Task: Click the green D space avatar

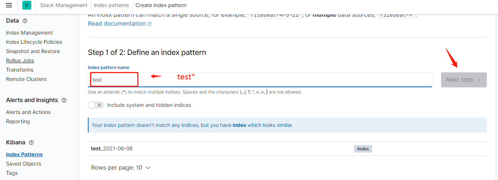Action: [27, 5]
